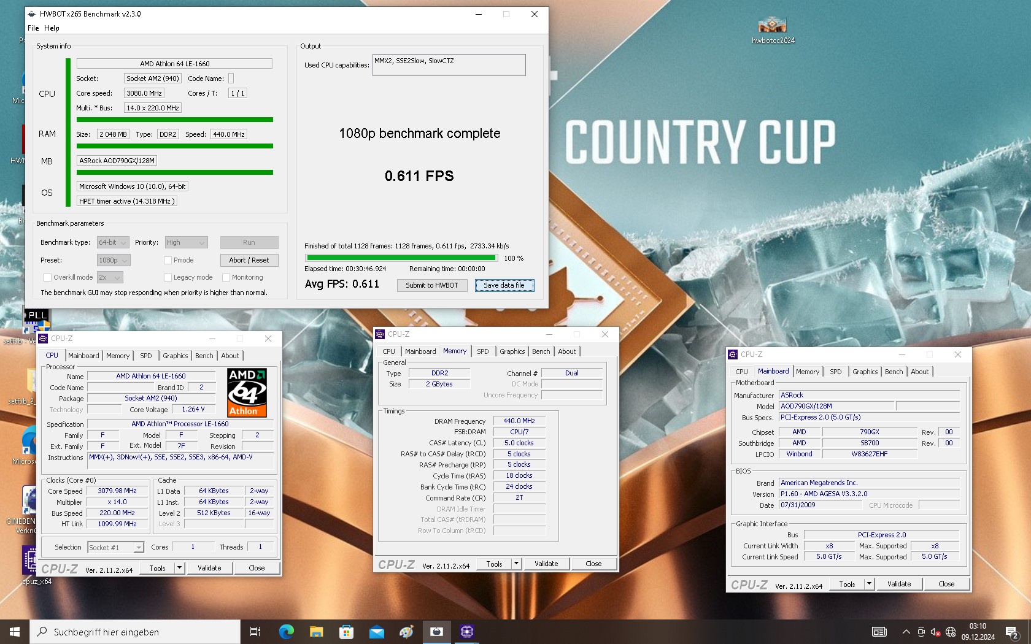This screenshot has height=644, width=1031.
Task: Expand the Tools arrow in the Memory window of CPU-Z
Action: pyautogui.click(x=517, y=564)
